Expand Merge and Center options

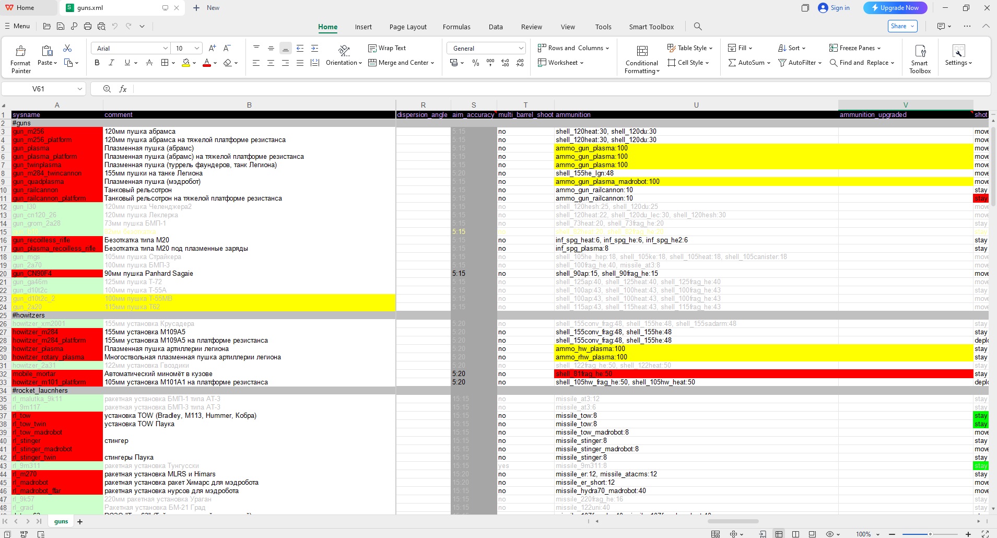(x=432, y=63)
